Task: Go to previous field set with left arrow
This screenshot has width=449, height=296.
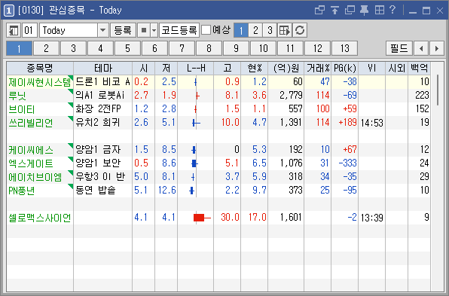Action: tap(421, 48)
